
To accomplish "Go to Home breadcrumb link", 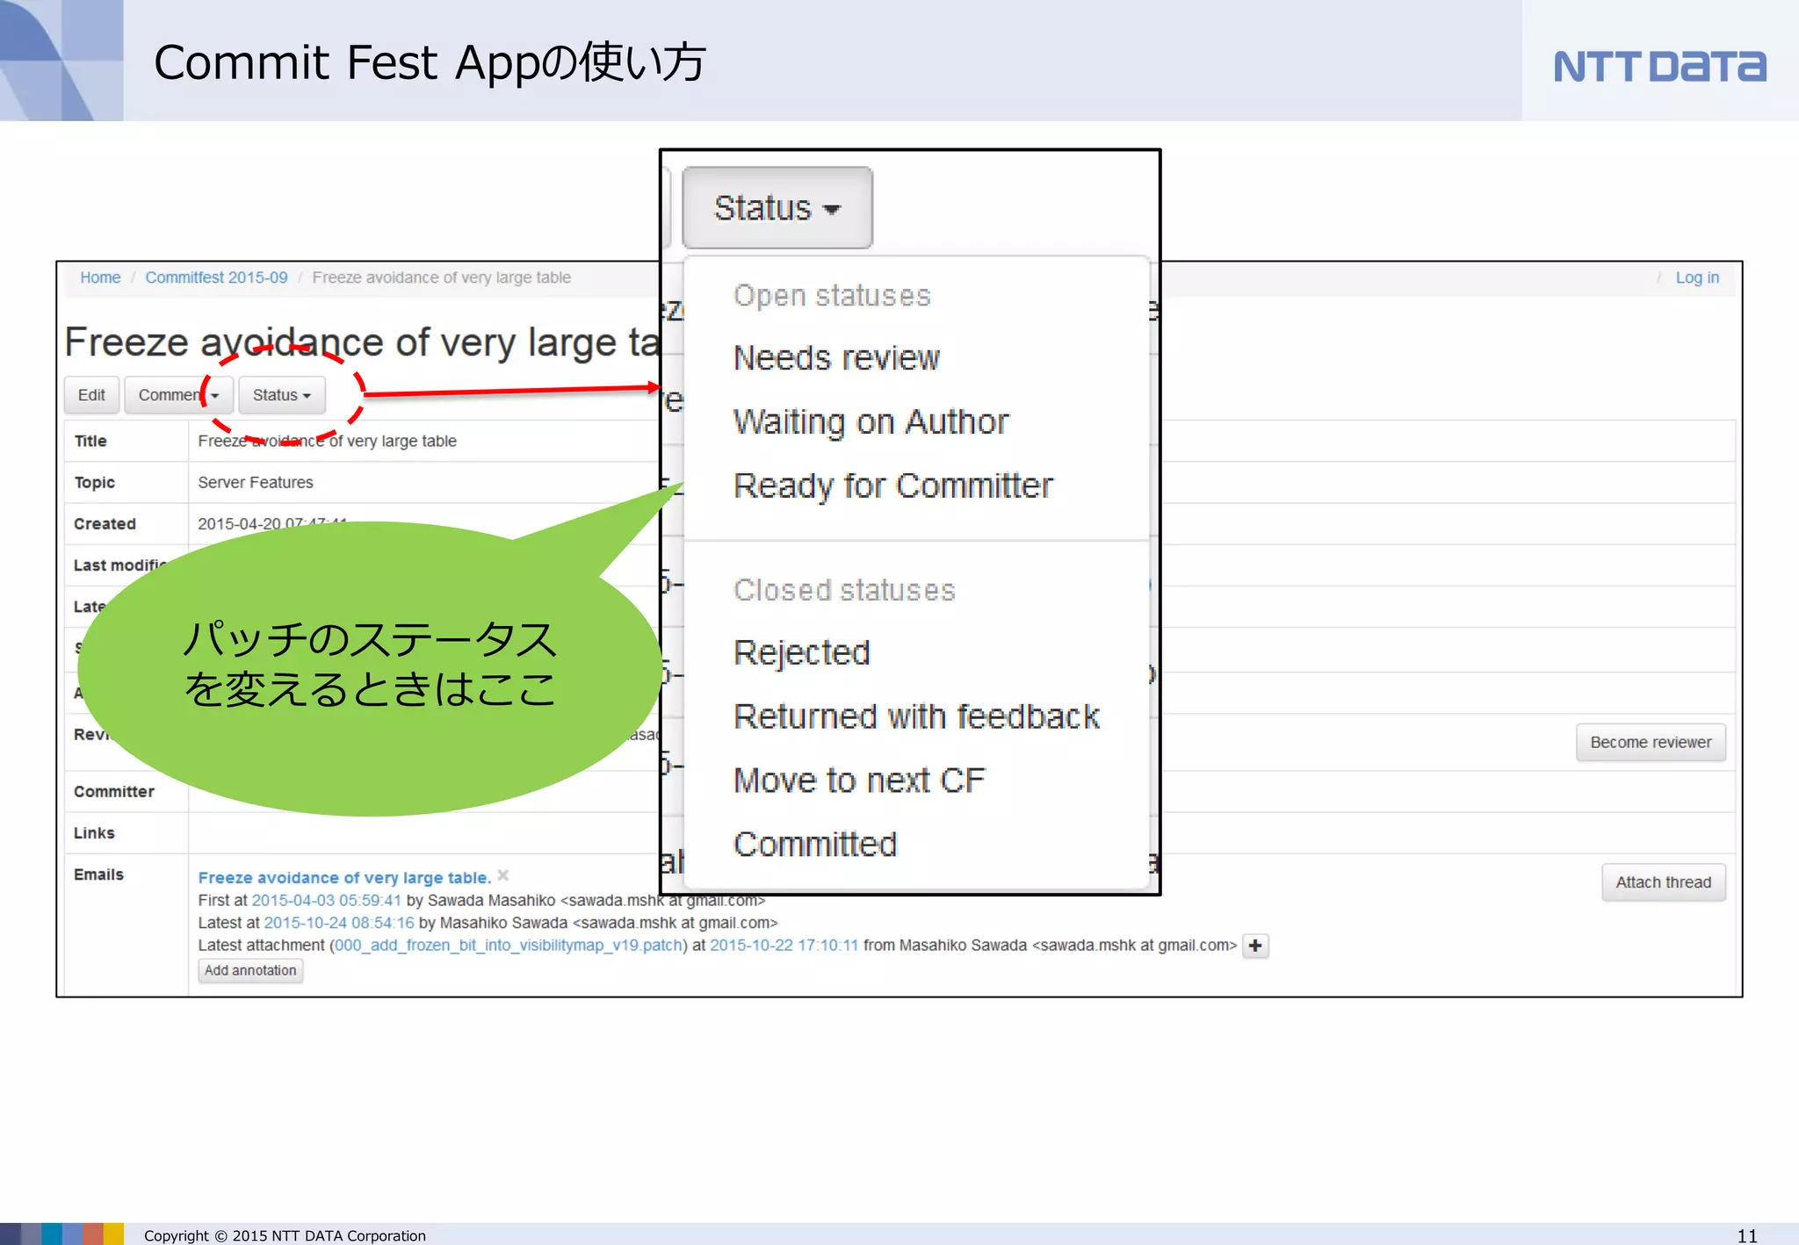I will [100, 277].
